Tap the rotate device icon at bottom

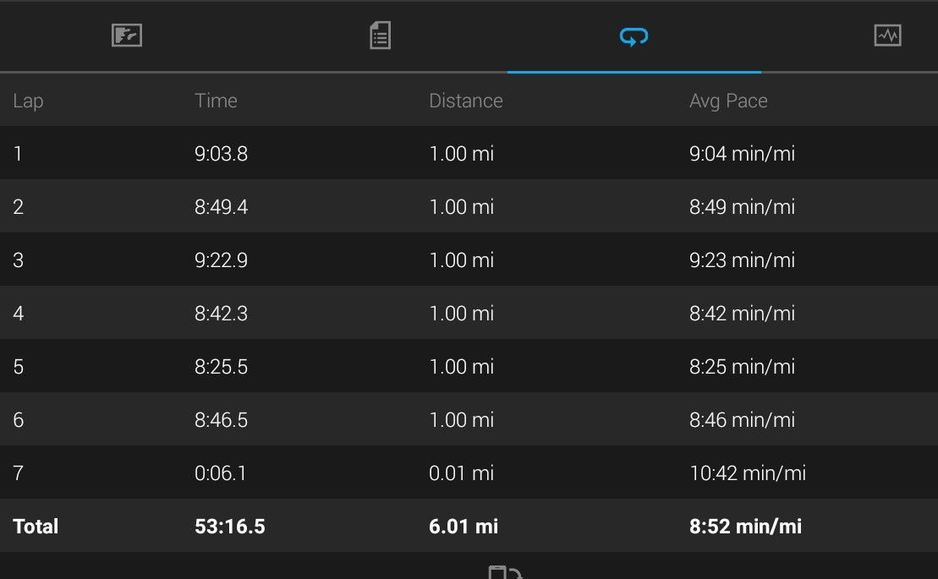coord(506,572)
